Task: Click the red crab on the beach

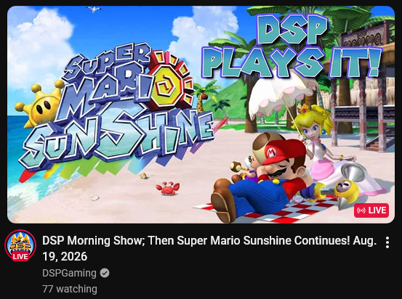Action: click(168, 189)
